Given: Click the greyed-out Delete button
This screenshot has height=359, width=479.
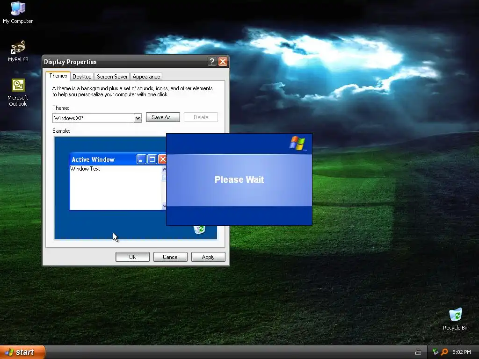Looking at the screenshot, I should [x=201, y=117].
